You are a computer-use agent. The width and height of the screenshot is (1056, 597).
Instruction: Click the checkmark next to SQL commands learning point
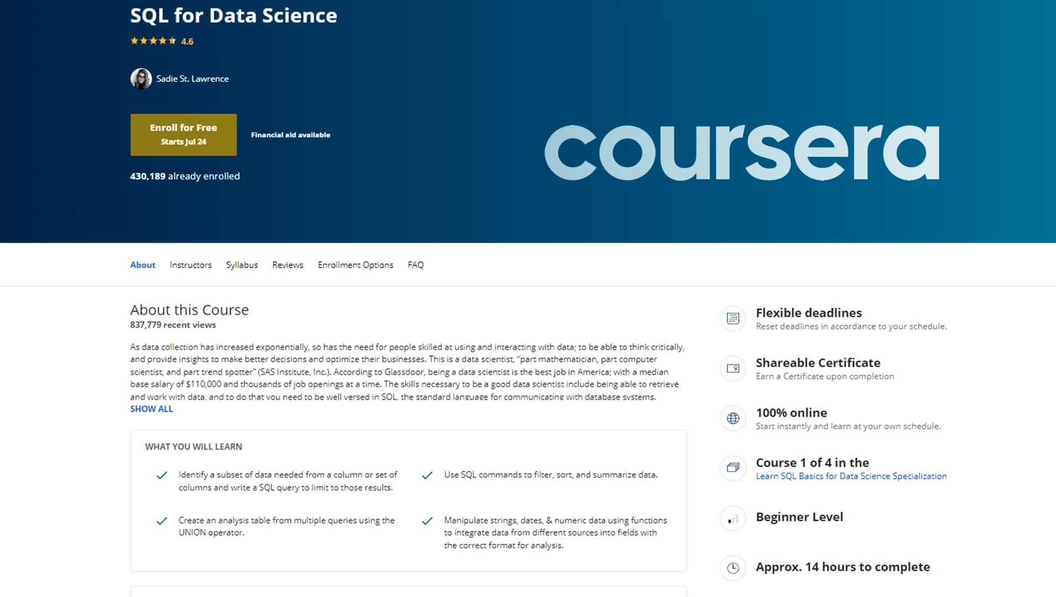[427, 474]
